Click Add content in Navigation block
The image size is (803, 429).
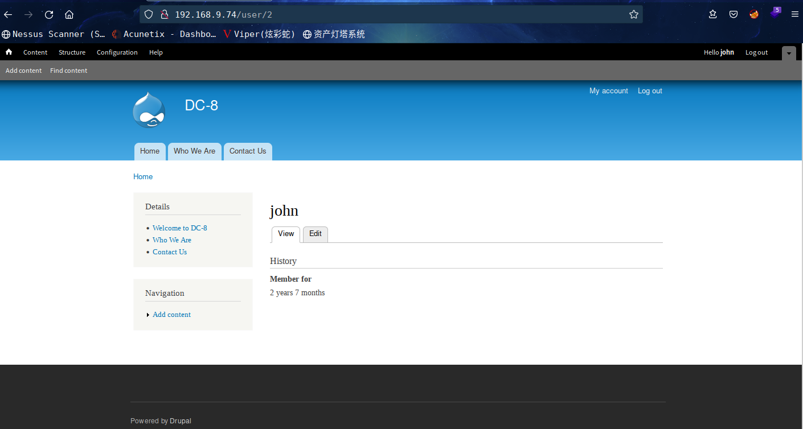(x=171, y=315)
